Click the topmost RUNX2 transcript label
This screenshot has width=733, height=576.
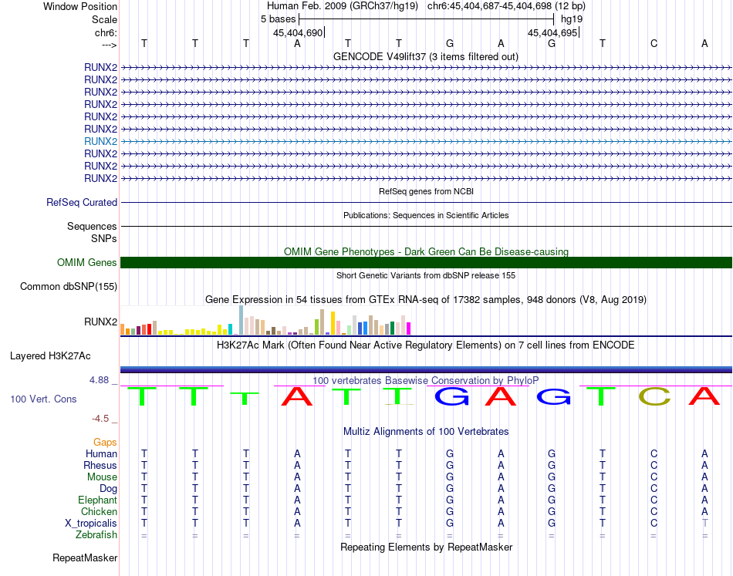[100, 67]
